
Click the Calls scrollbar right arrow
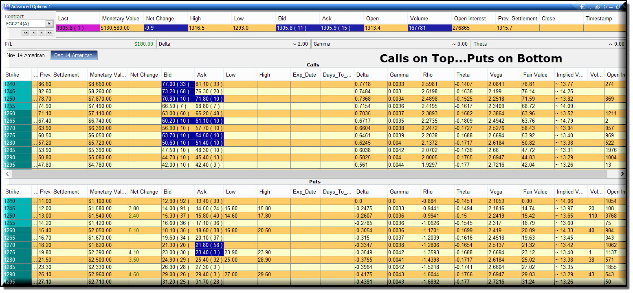pyautogui.click(x=622, y=174)
